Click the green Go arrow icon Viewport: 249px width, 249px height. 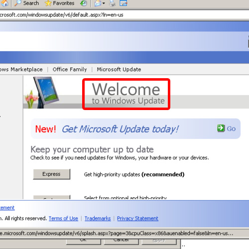pos(221,128)
